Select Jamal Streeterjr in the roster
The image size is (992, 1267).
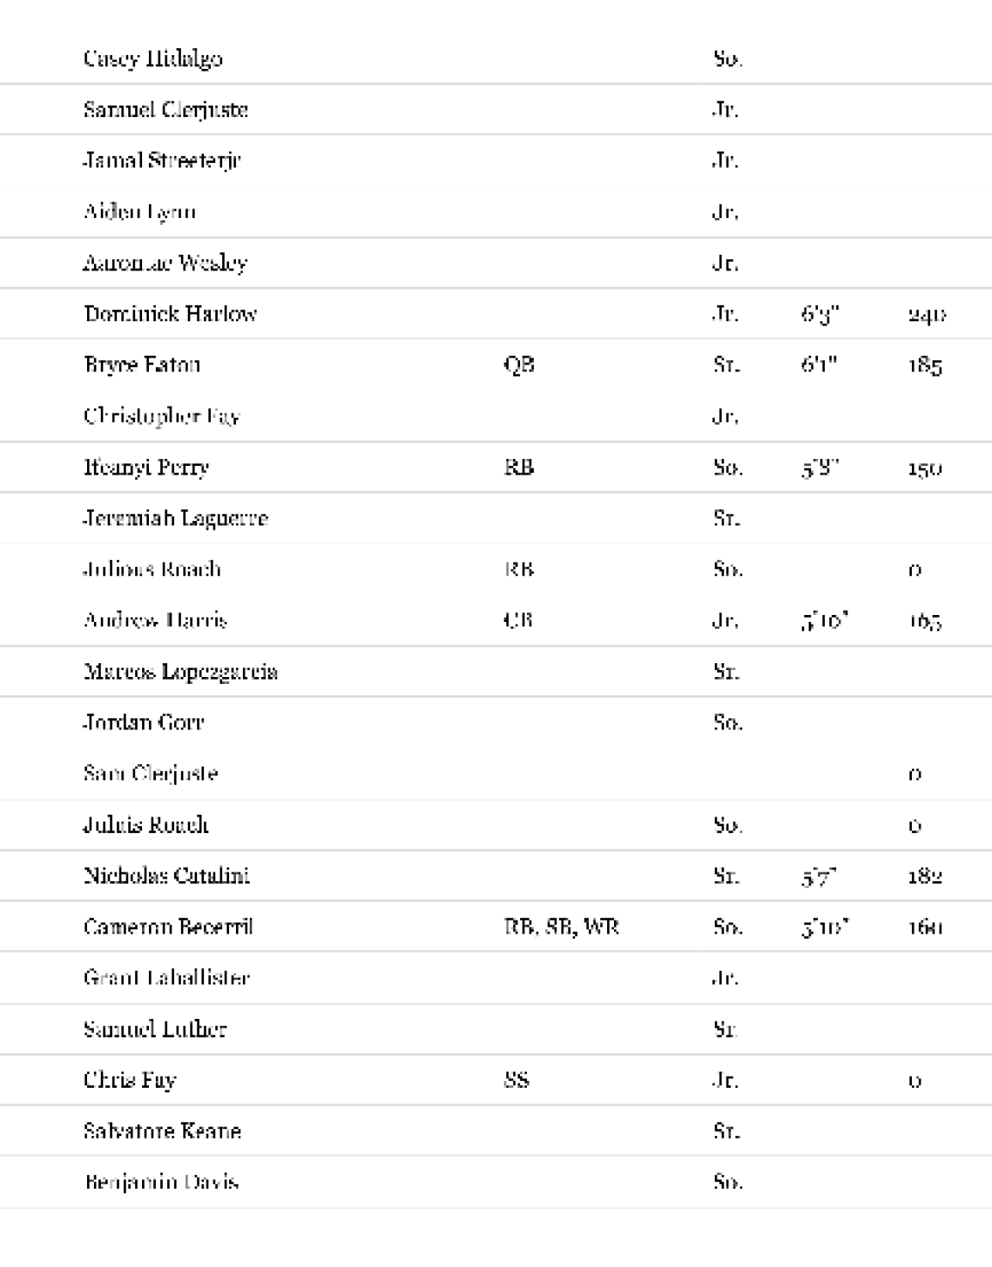tap(162, 160)
